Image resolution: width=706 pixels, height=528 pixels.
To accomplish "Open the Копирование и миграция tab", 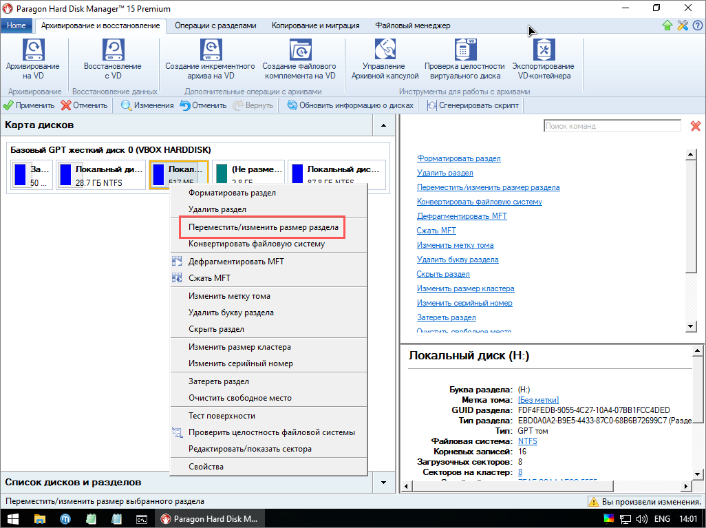I will coord(316,25).
